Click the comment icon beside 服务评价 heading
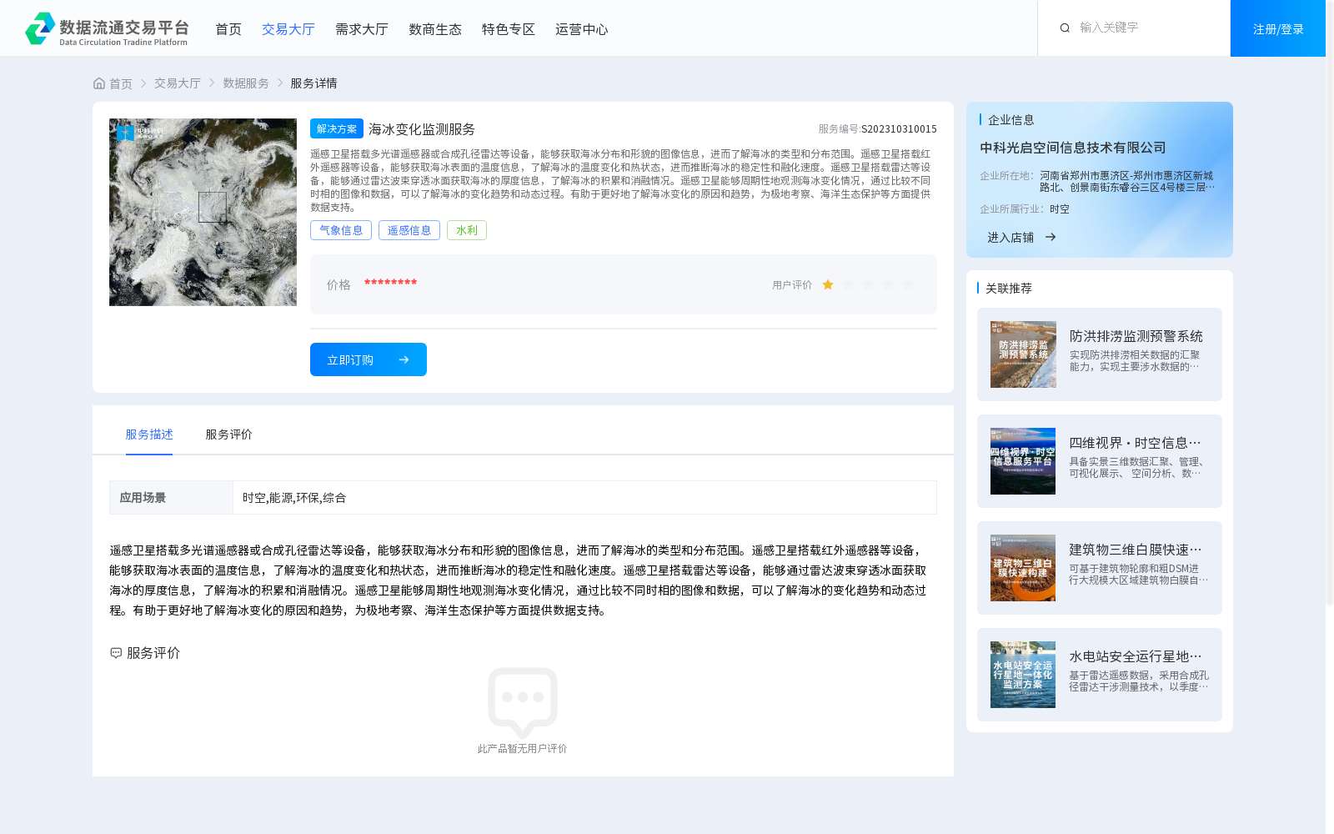Screen dimensions: 1334x834 pos(116,653)
